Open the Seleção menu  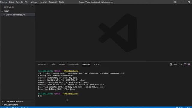(x=19, y=2)
